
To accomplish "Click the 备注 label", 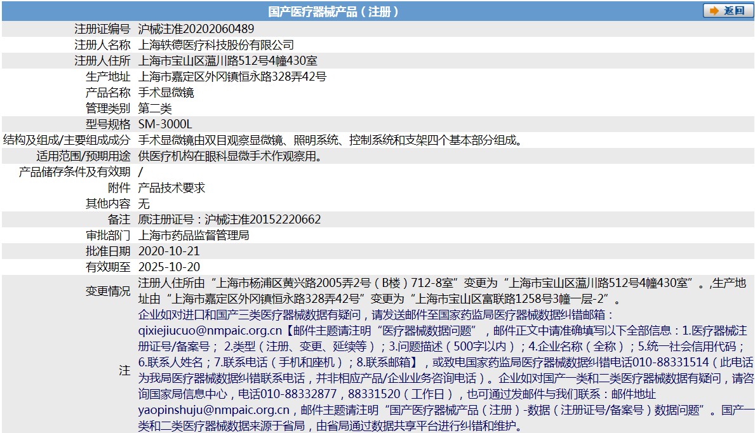I will (x=119, y=220).
